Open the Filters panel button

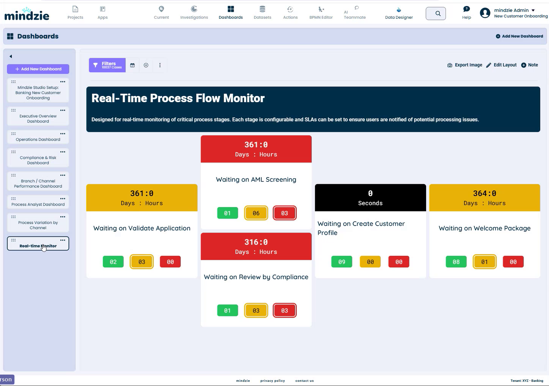pyautogui.click(x=107, y=65)
